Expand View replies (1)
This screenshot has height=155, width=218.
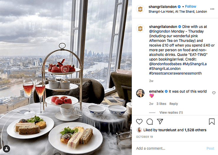pos(171,113)
